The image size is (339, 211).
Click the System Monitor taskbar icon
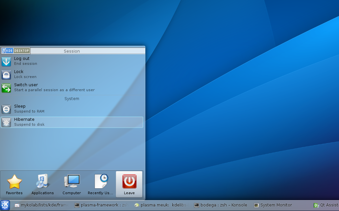(x=256, y=205)
